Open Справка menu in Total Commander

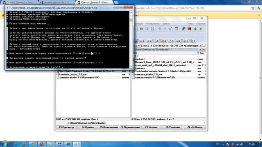[x=200, y=24]
